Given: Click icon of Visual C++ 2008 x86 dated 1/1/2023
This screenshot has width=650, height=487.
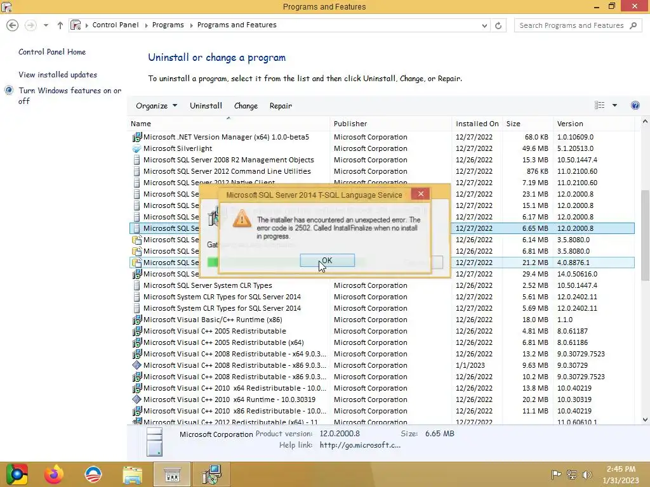Looking at the screenshot, I should tap(136, 365).
